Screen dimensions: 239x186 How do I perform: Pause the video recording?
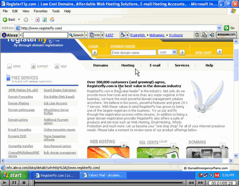pyautogui.click(x=14, y=183)
